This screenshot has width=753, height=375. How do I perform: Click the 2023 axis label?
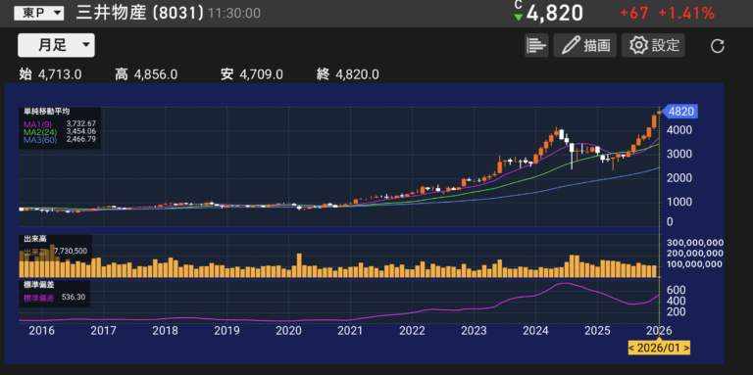(x=474, y=331)
